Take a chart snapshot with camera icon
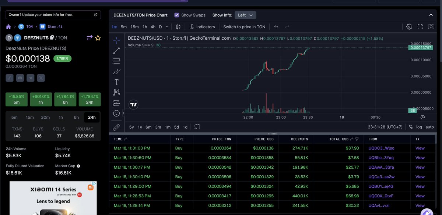The width and height of the screenshot is (442, 215). (x=431, y=27)
